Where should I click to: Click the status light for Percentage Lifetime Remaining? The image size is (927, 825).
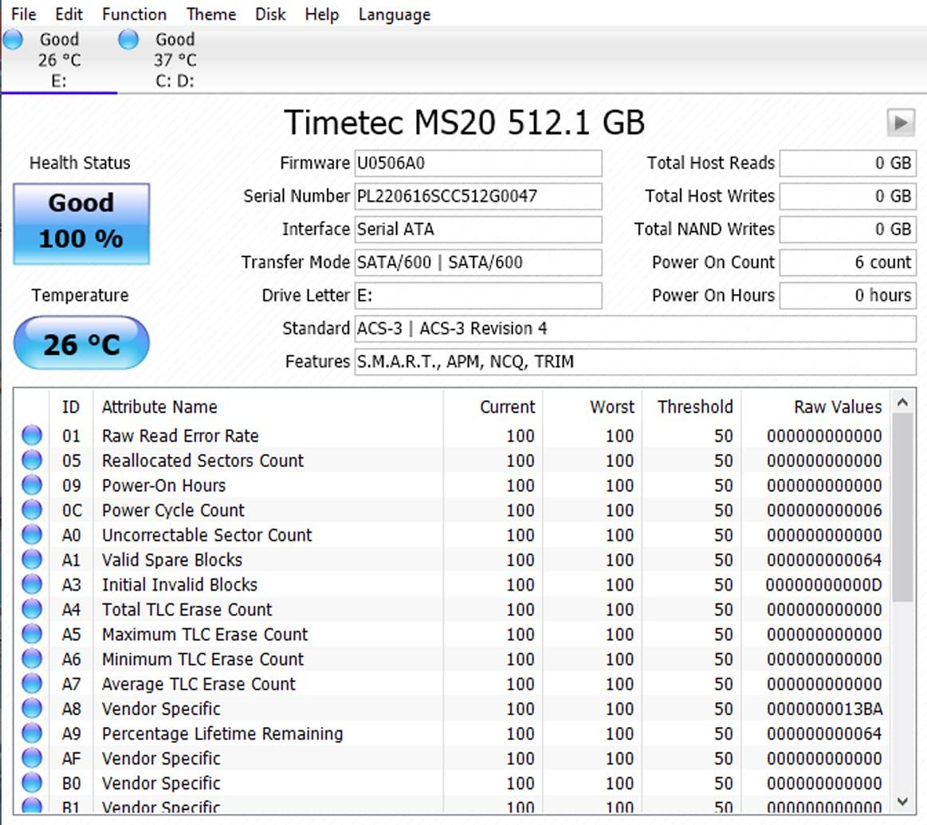[x=32, y=733]
